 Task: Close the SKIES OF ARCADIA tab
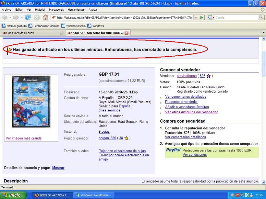[x=127, y=33]
